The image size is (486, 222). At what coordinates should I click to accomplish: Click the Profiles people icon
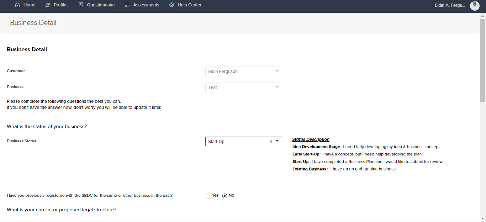(48, 5)
